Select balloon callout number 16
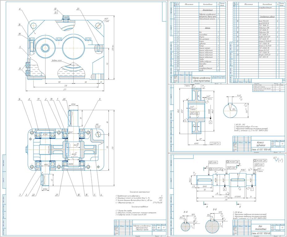The width and height of the screenshot is (287, 237). click(x=19, y=24)
